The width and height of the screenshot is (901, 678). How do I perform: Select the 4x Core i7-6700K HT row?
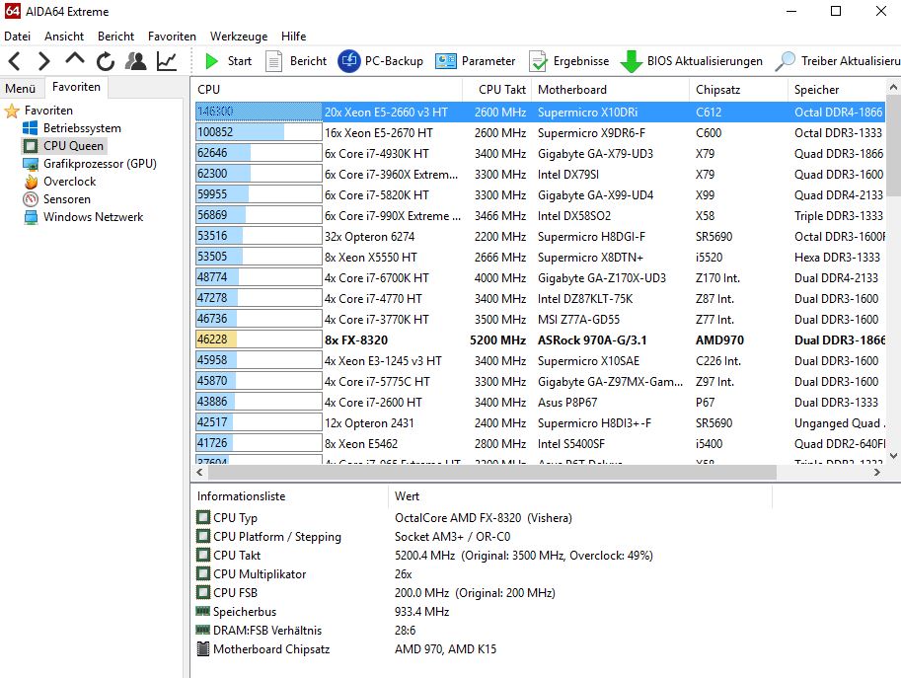[x=540, y=278]
